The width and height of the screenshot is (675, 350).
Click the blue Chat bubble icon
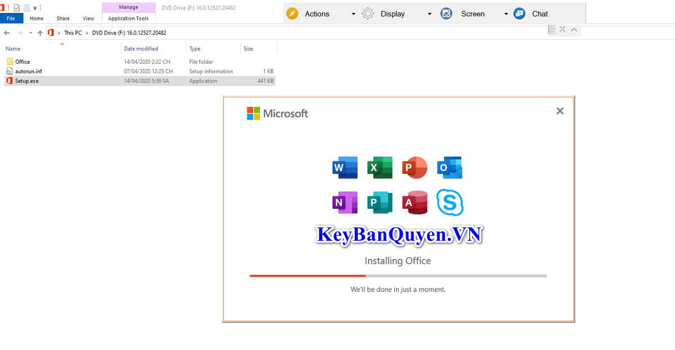pos(519,14)
